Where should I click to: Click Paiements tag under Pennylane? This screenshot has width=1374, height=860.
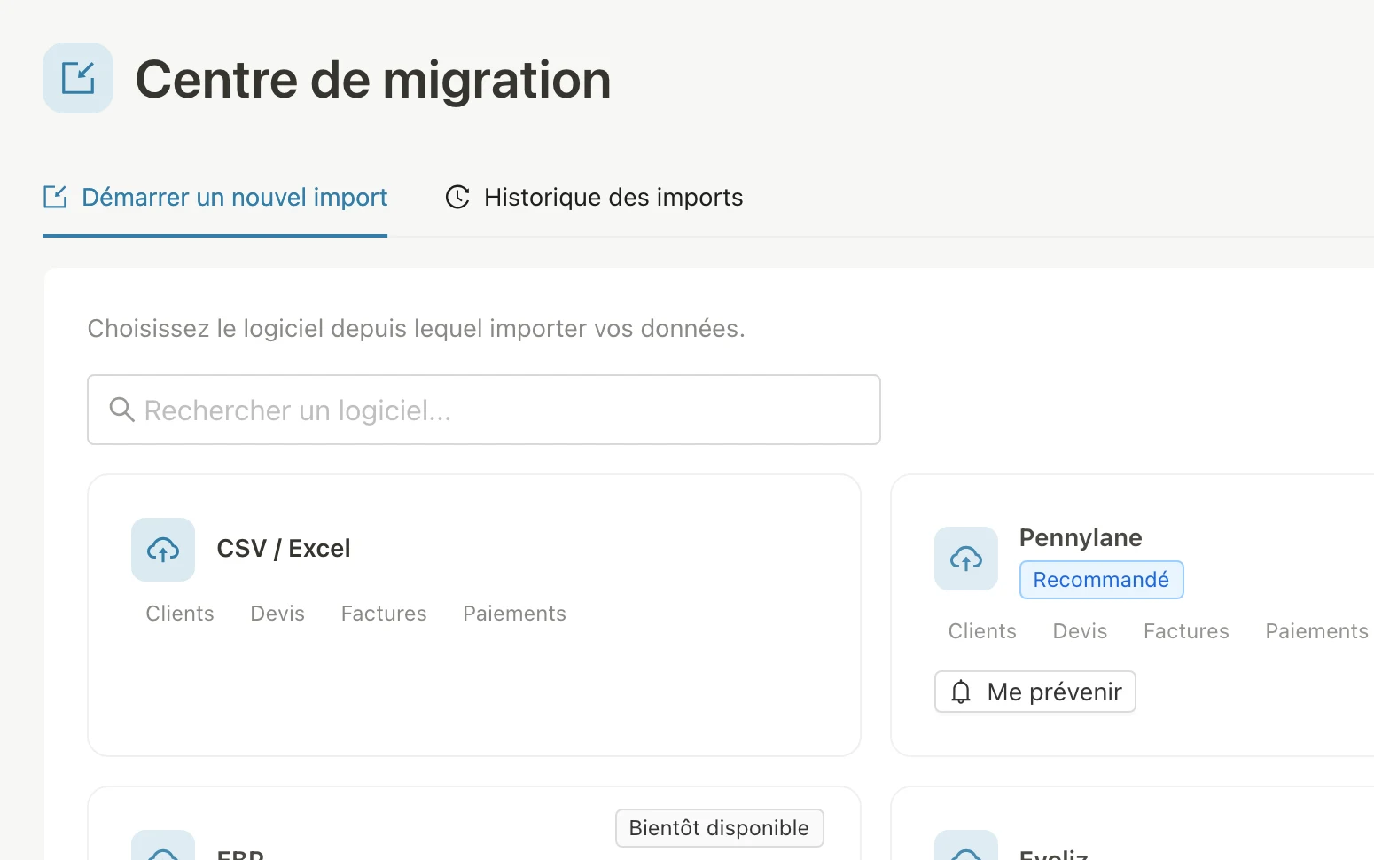[1317, 631]
